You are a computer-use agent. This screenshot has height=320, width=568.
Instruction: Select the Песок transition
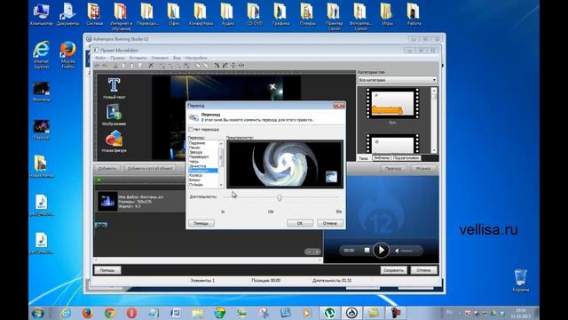pos(194,148)
